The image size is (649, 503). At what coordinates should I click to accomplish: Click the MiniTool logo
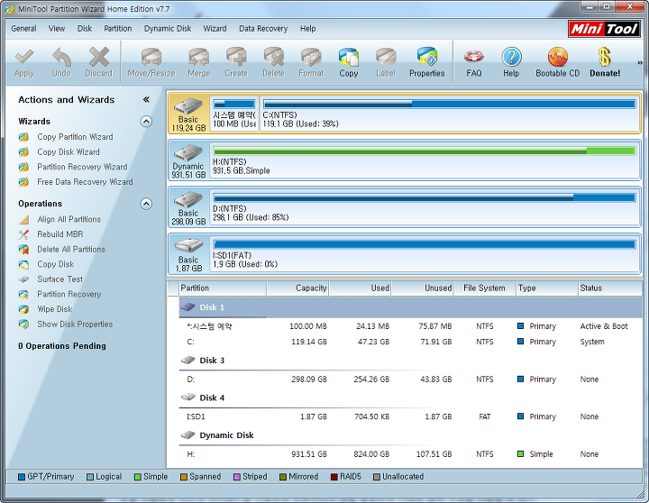(604, 29)
